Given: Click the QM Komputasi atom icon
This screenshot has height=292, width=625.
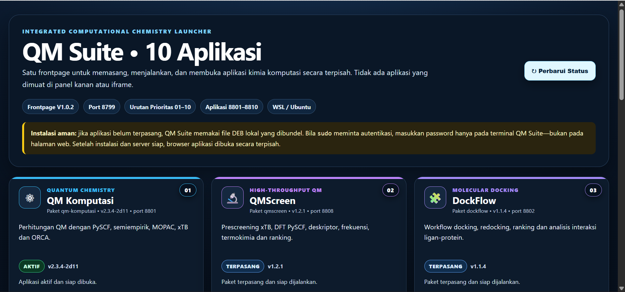Looking at the screenshot, I should point(30,197).
